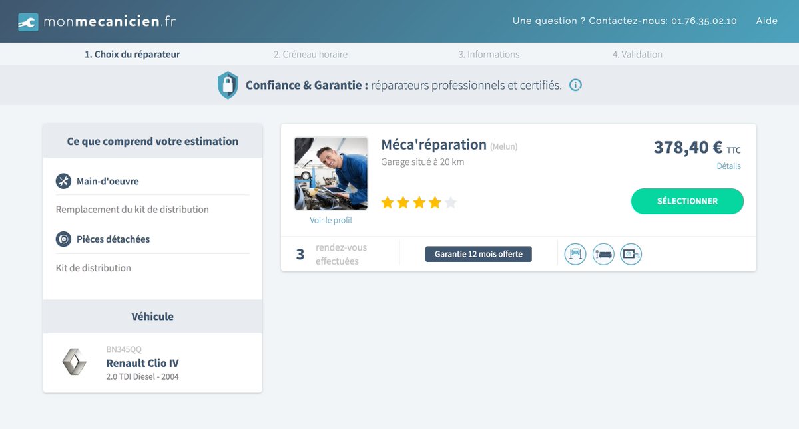The width and height of the screenshot is (799, 429).
Task: Click the monmecanicien.fr wrench logo
Action: tap(28, 21)
